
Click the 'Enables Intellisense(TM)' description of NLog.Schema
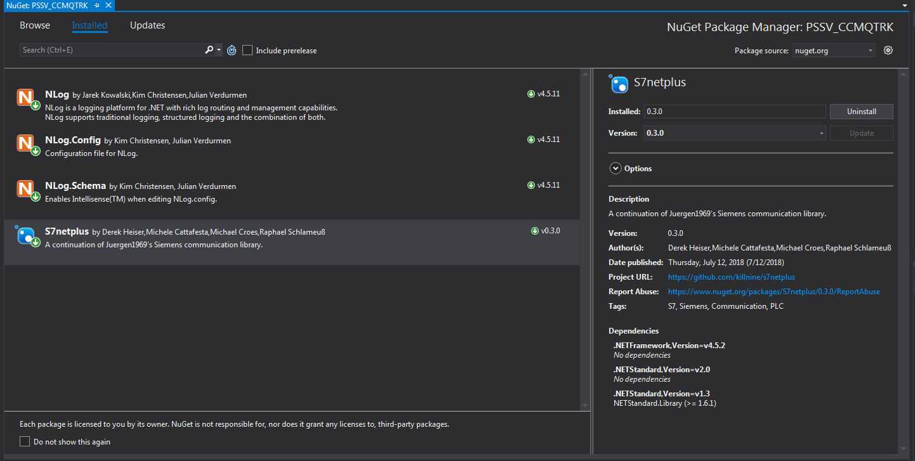tap(131, 199)
